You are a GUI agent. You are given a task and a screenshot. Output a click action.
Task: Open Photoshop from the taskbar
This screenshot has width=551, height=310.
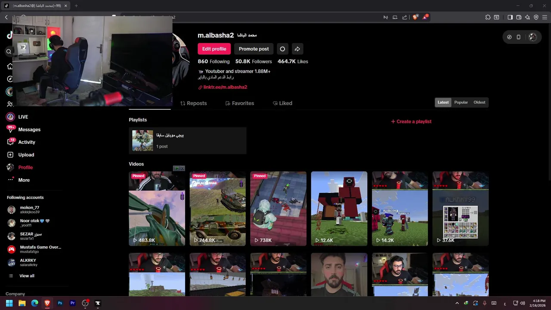click(x=60, y=303)
